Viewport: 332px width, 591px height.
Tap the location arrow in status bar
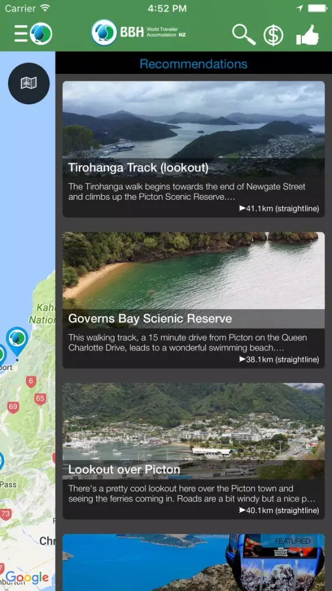pyautogui.click(x=300, y=8)
